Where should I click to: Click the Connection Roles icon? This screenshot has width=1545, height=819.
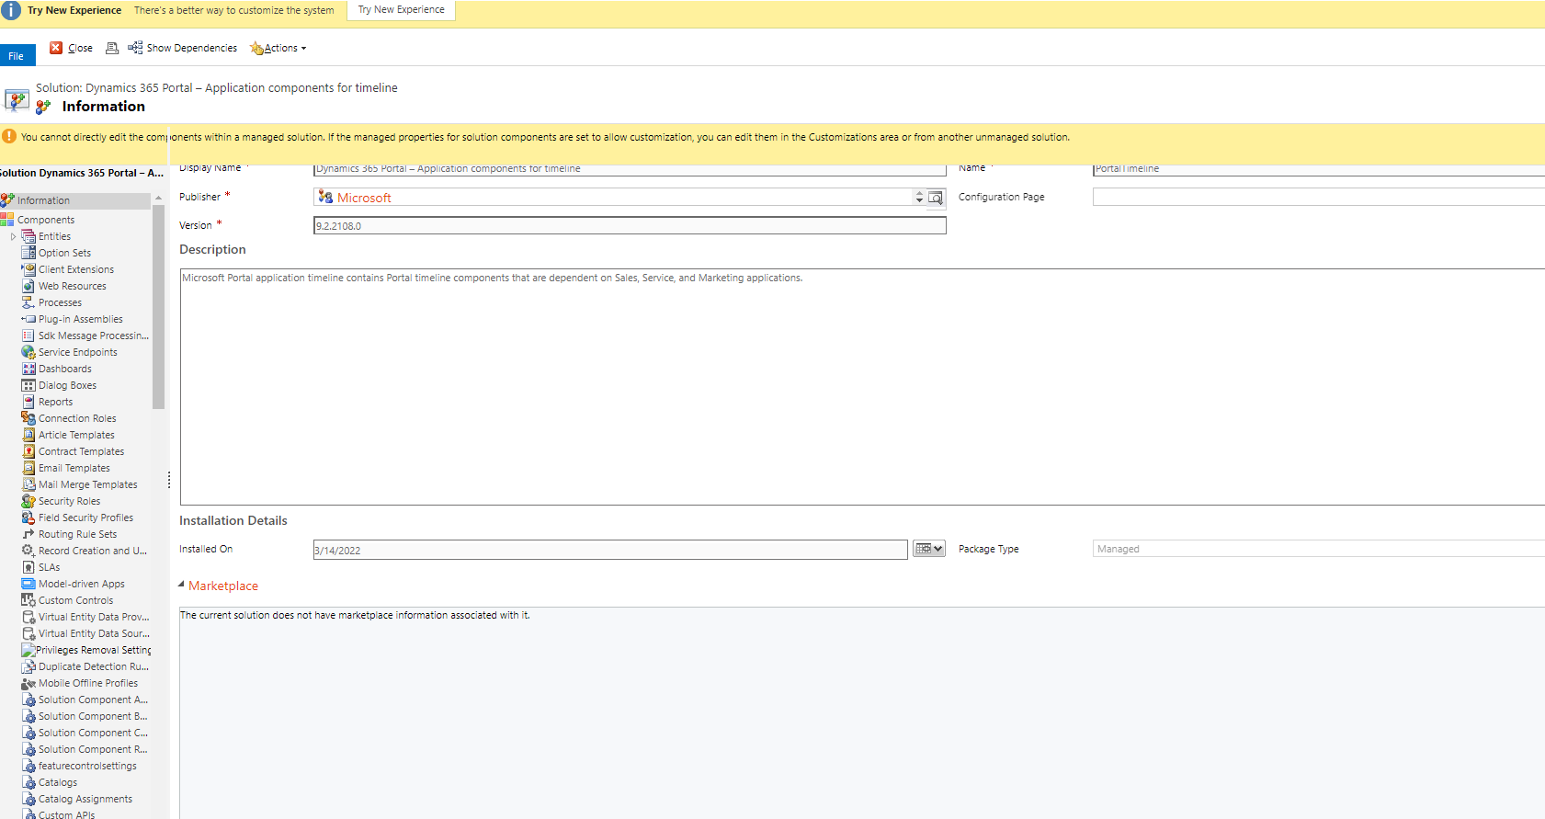pyautogui.click(x=28, y=418)
